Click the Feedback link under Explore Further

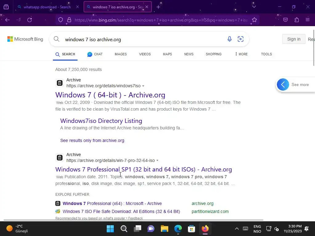135,218
